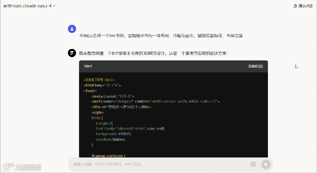This screenshot has height=173, width=317.
Task: Click the assistant reply intro sentence
Action: click(153, 53)
